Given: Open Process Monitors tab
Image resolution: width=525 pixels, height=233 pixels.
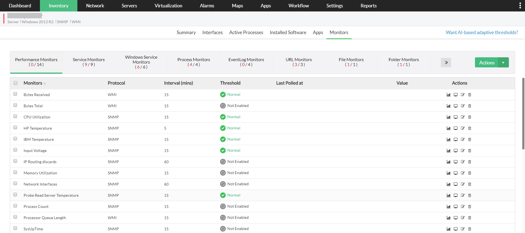Looking at the screenshot, I should [x=194, y=62].
